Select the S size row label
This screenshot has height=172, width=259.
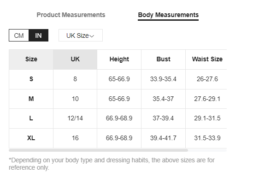(31, 79)
